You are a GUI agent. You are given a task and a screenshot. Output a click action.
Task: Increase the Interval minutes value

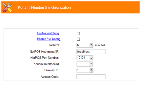(x=91, y=44)
